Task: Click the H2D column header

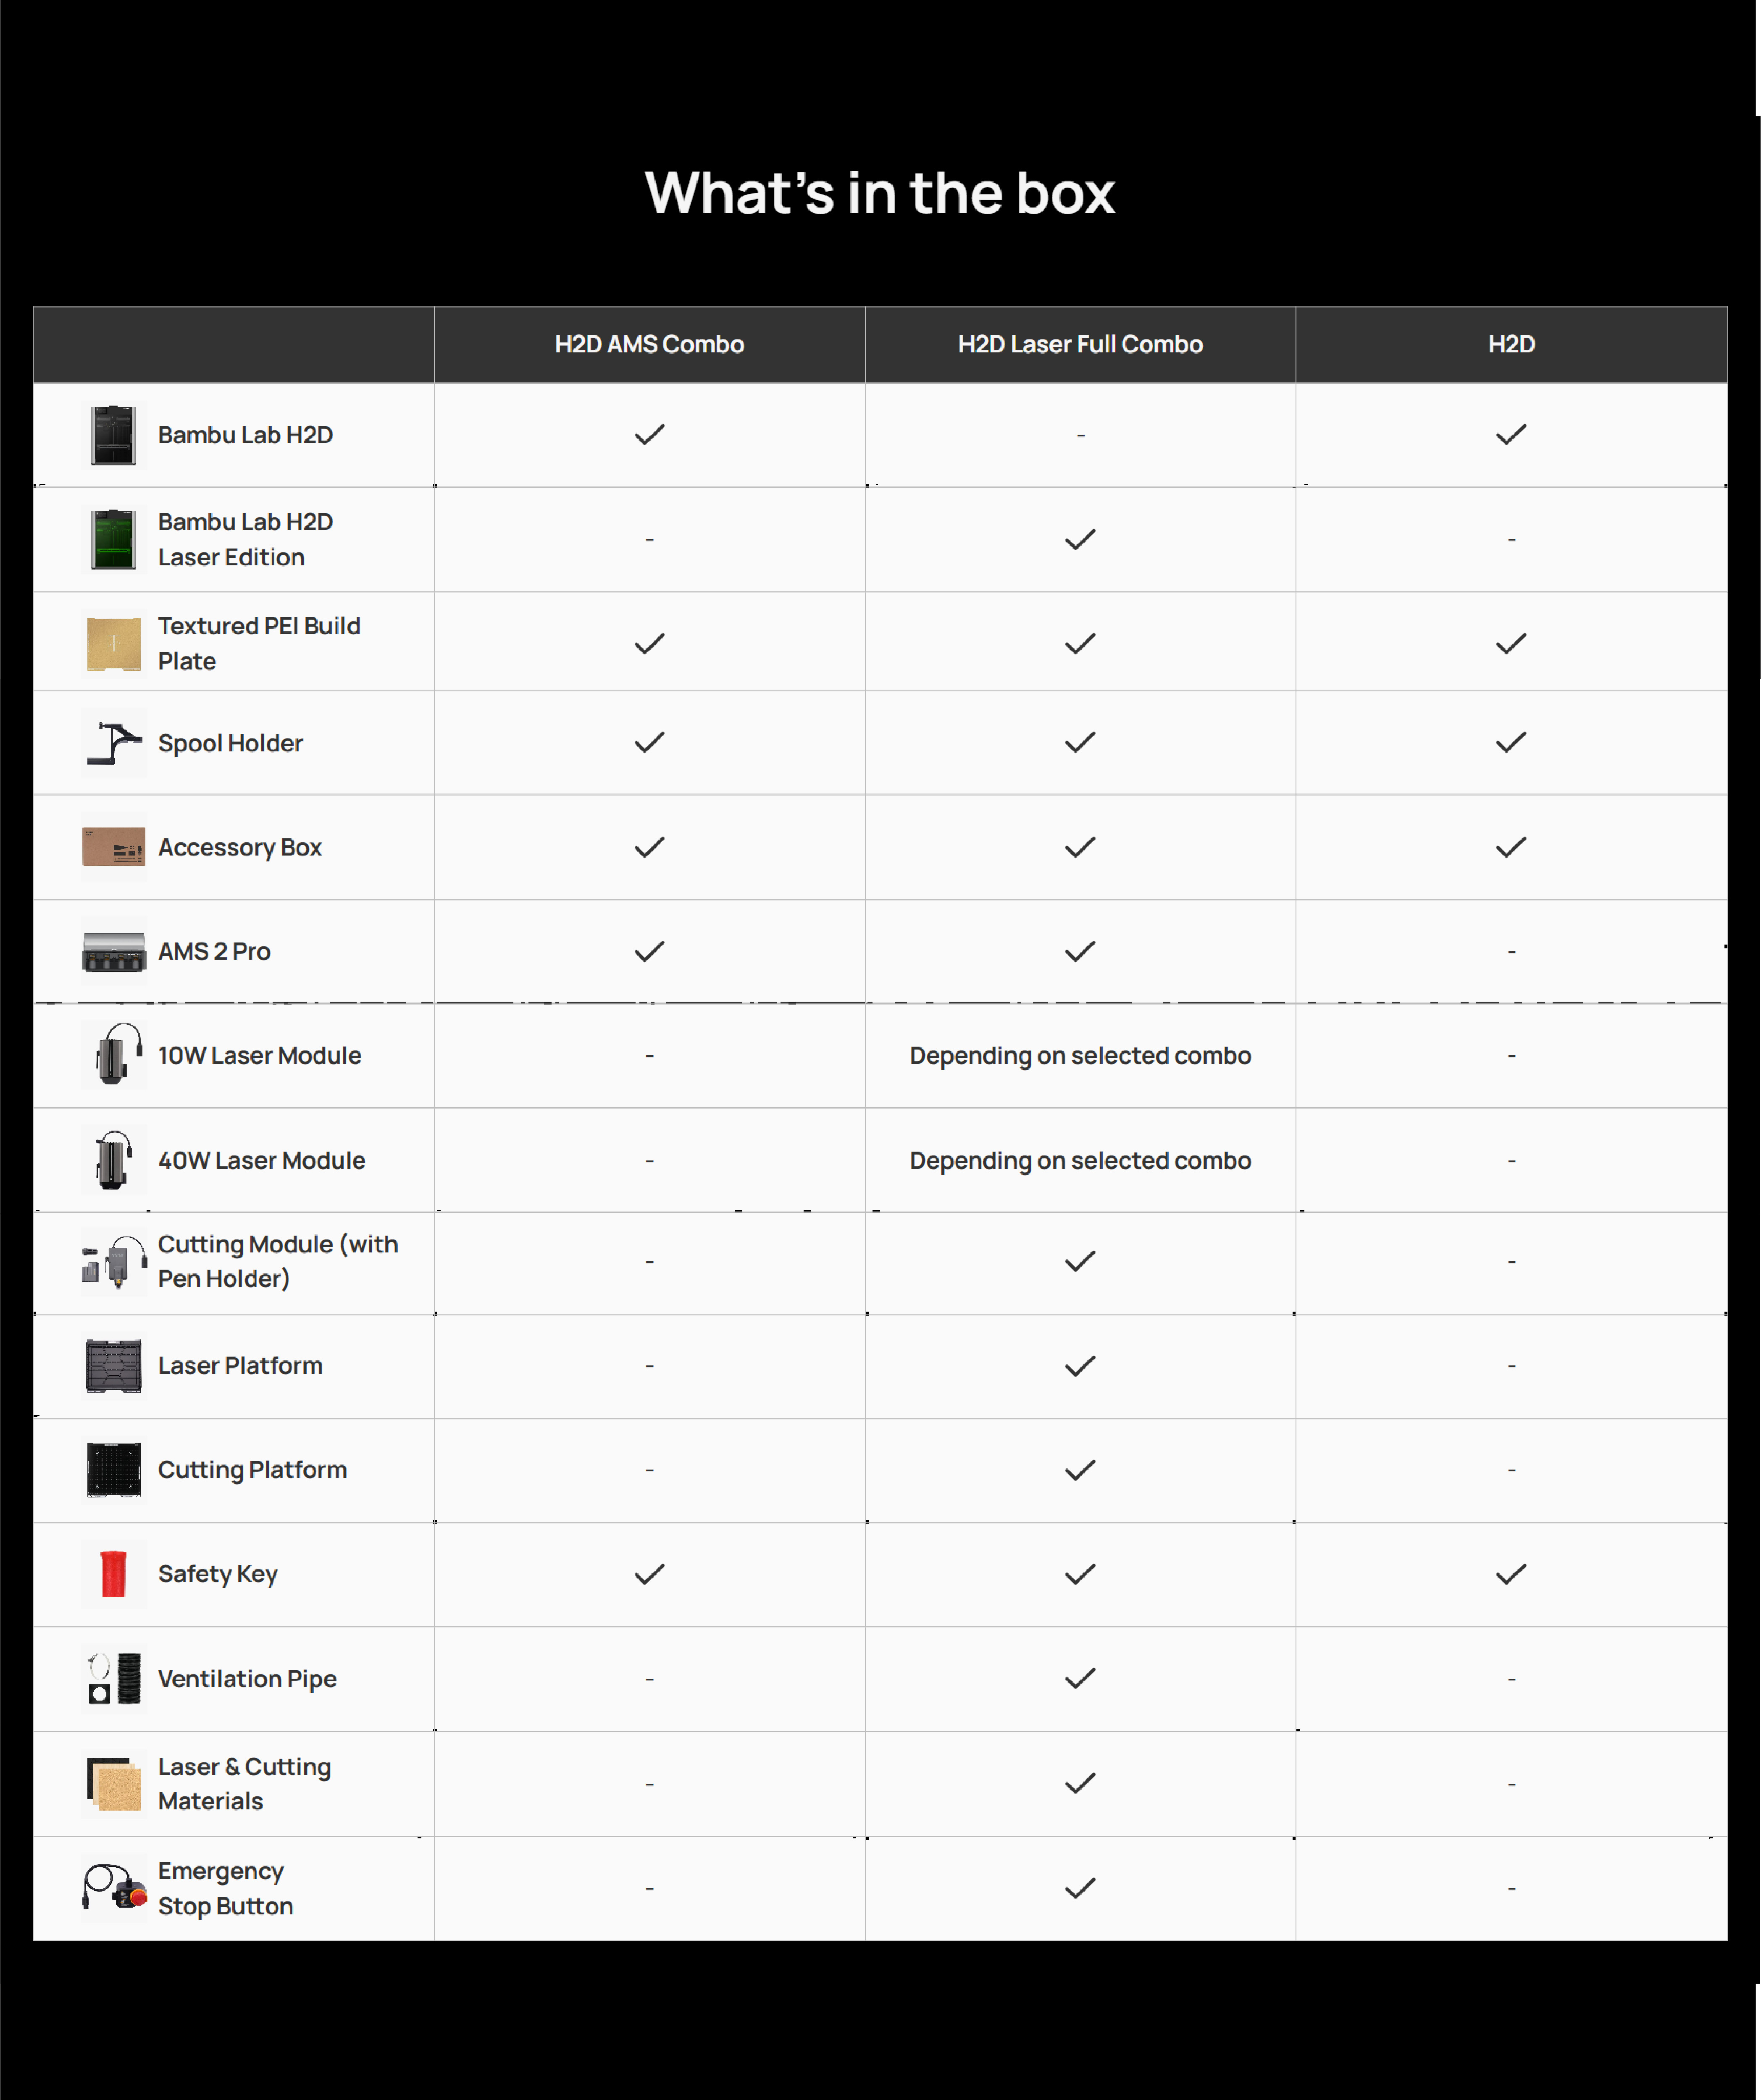Action: [x=1511, y=344]
